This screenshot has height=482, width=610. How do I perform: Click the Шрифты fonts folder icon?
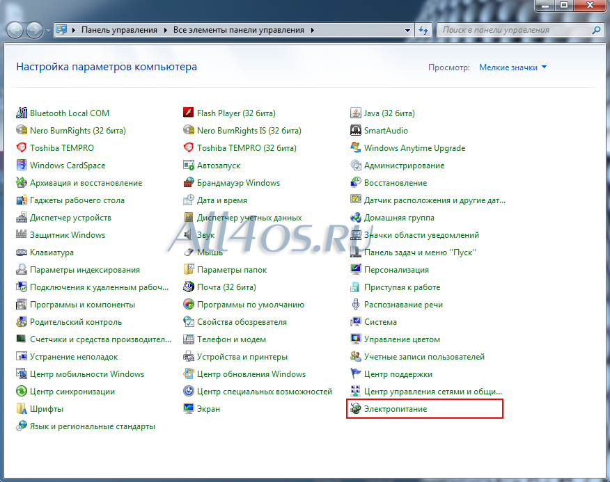tap(22, 409)
